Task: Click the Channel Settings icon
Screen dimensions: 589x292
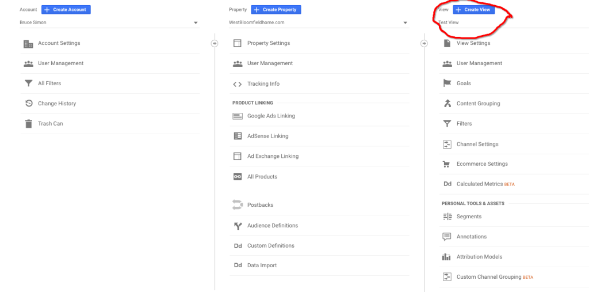Action: pyautogui.click(x=447, y=145)
